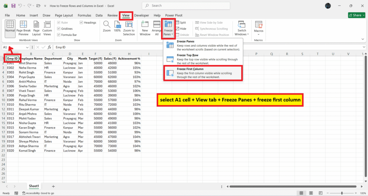Image resolution: width=368 pixels, height=196 pixels.
Task: Switch to the Power Pivot tab
Action: tap(174, 15)
